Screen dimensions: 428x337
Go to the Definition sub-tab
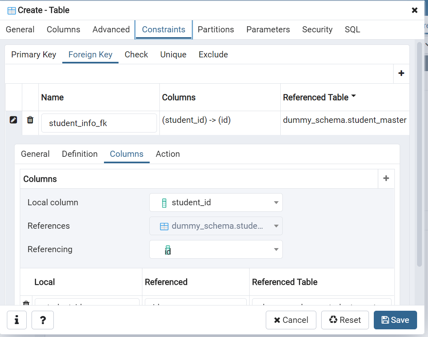[x=80, y=154]
